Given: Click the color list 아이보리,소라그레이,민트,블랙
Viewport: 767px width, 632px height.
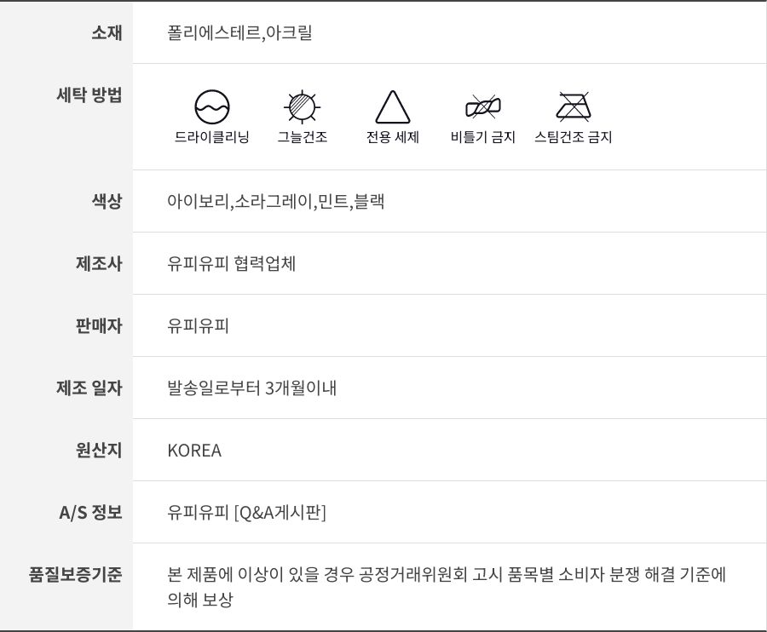Looking at the screenshot, I should pyautogui.click(x=275, y=202).
